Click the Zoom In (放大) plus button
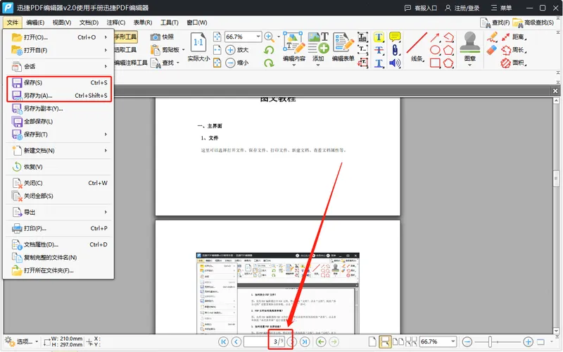 [237, 50]
